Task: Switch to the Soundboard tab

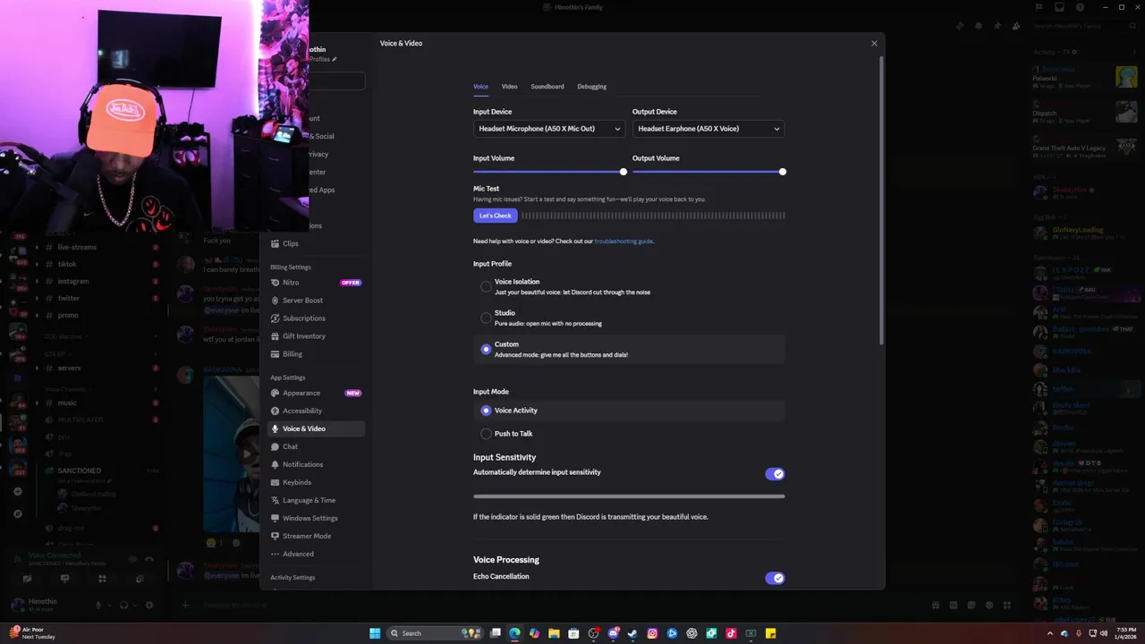Action: click(547, 87)
